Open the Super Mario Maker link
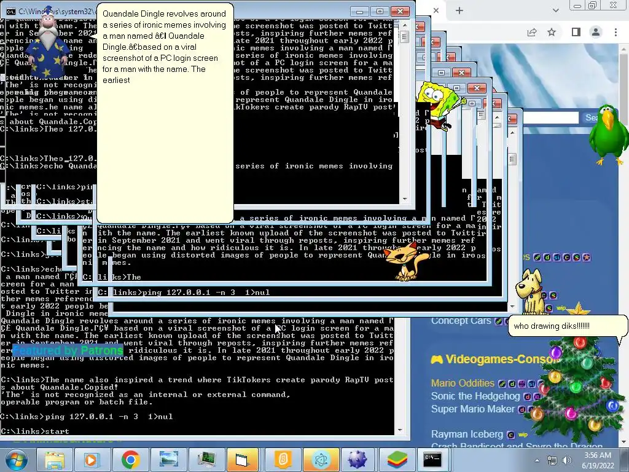This screenshot has height=472, width=629. pyautogui.click(x=472, y=409)
